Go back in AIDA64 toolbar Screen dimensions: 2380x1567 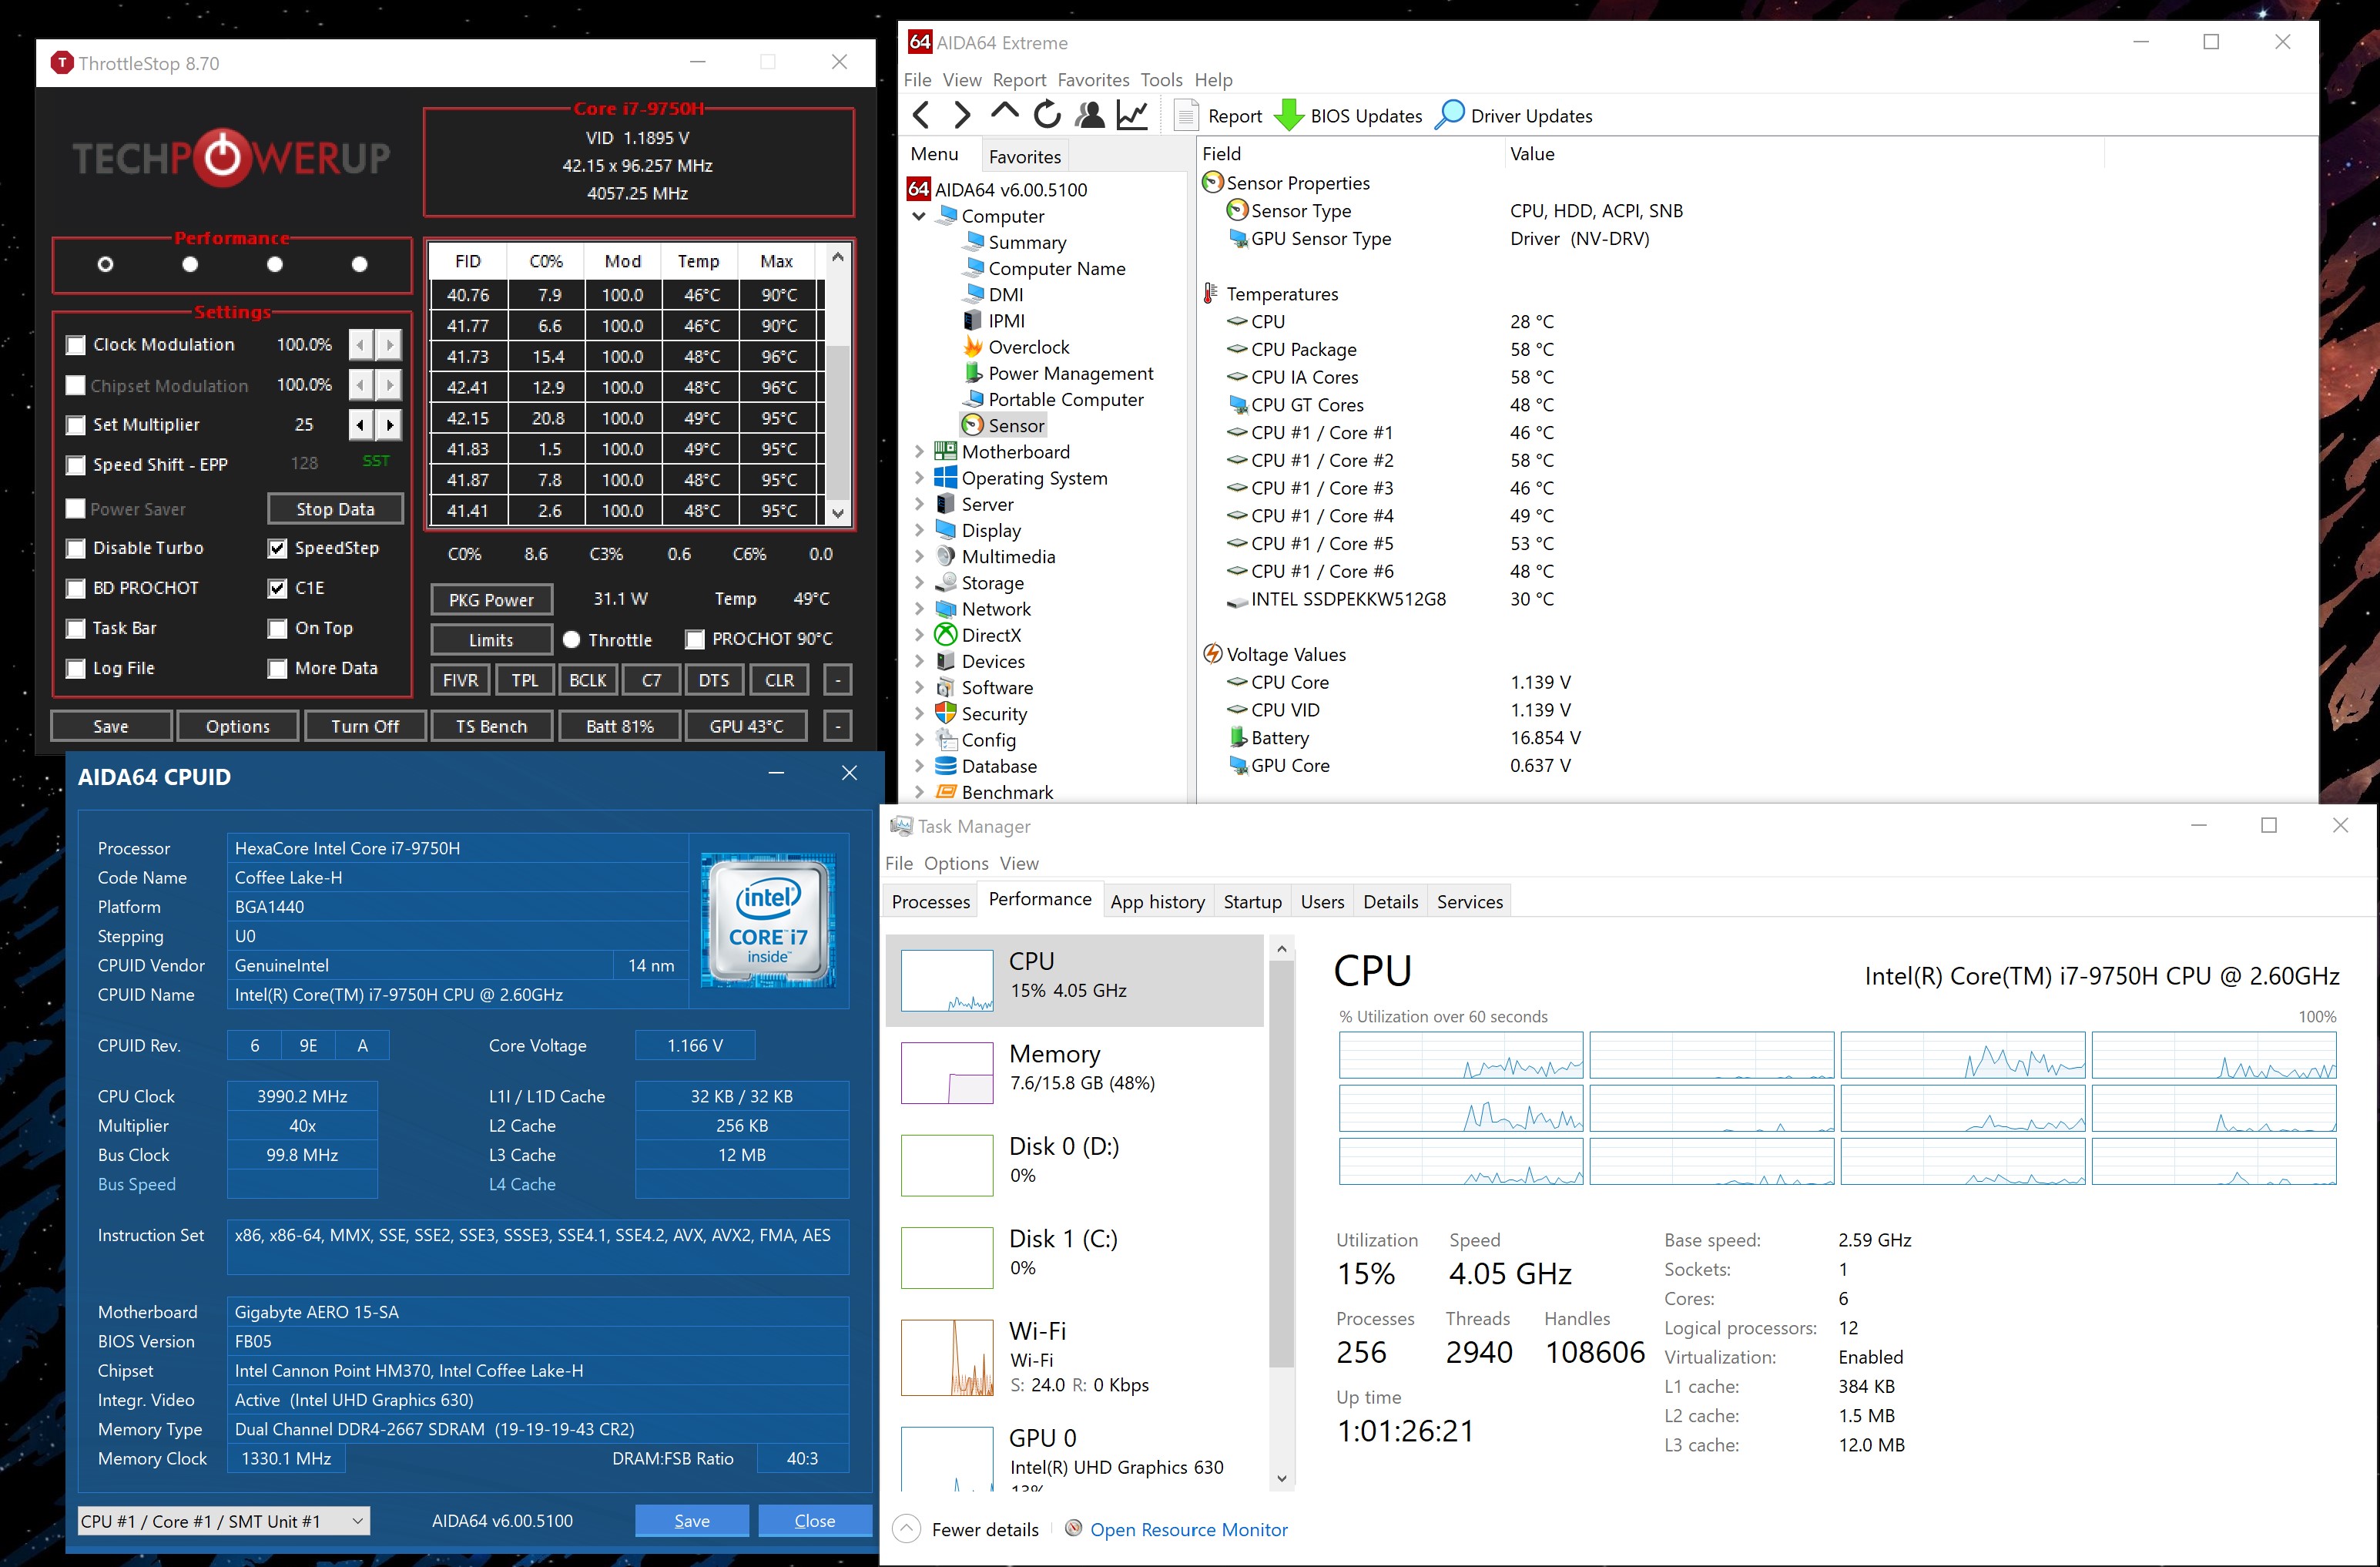pos(921,115)
